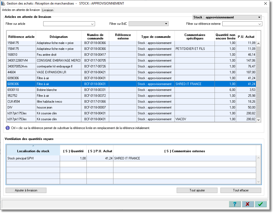Click down arrow of articles list scrollbar
This screenshot has height=213, width=273.
(259, 120)
